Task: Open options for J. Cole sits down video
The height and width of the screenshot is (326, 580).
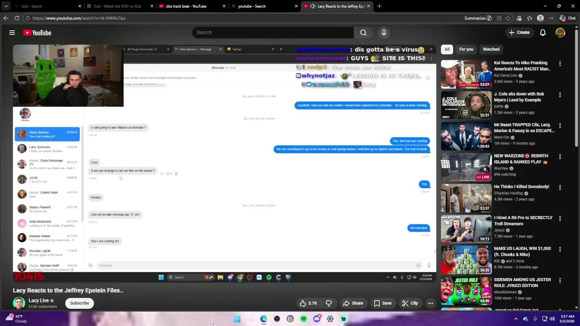Action: (x=560, y=95)
